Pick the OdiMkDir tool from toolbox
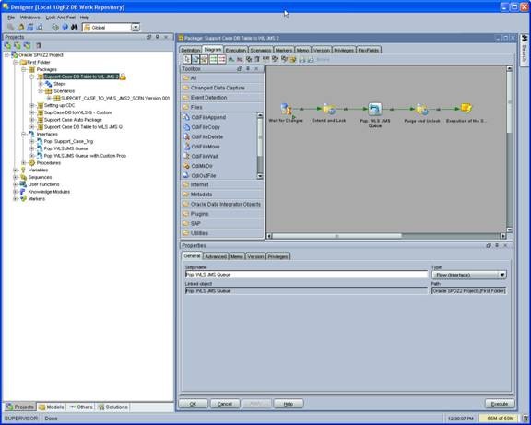Image resolution: width=531 pixels, height=425 pixels. (202, 166)
